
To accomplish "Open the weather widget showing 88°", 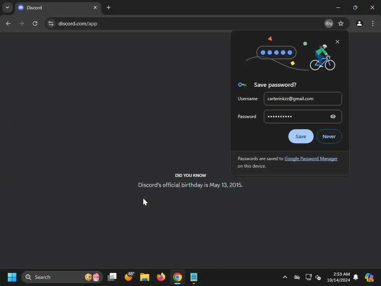I will point(128,277).
